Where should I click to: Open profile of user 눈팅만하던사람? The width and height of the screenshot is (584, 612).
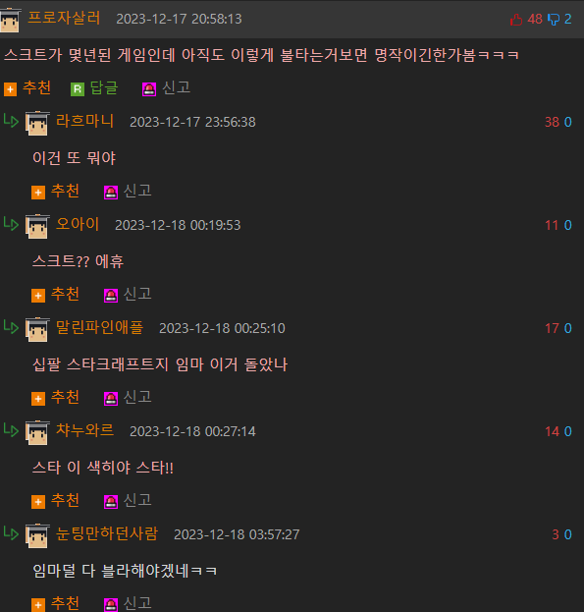point(107,533)
